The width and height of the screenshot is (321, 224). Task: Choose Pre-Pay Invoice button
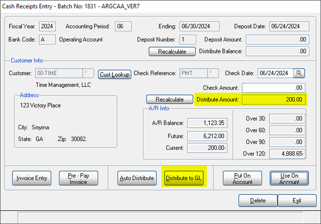78,178
